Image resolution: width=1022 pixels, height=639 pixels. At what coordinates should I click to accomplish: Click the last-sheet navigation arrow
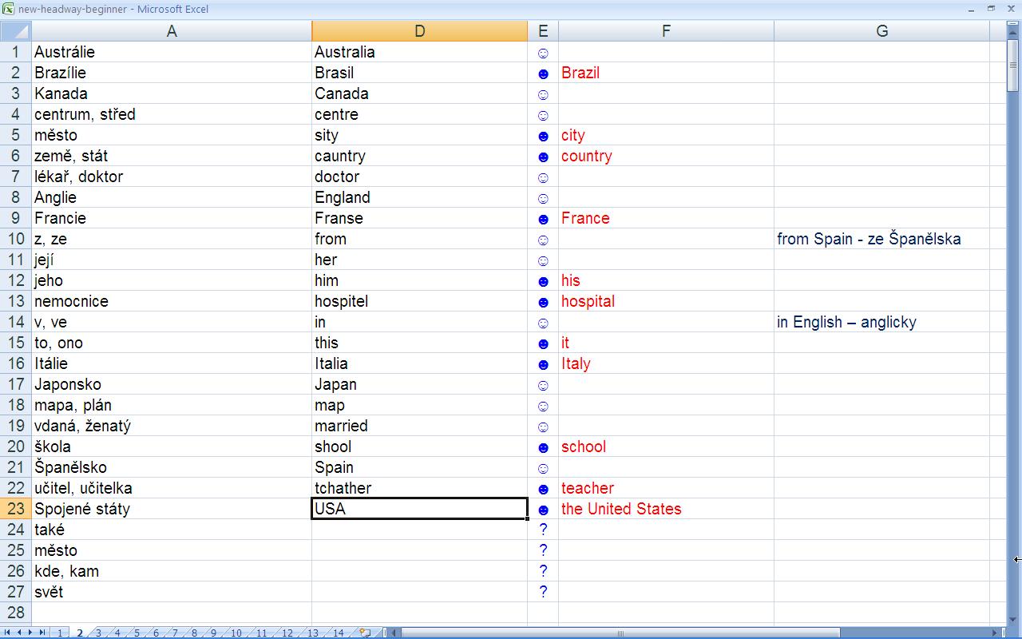point(43,632)
